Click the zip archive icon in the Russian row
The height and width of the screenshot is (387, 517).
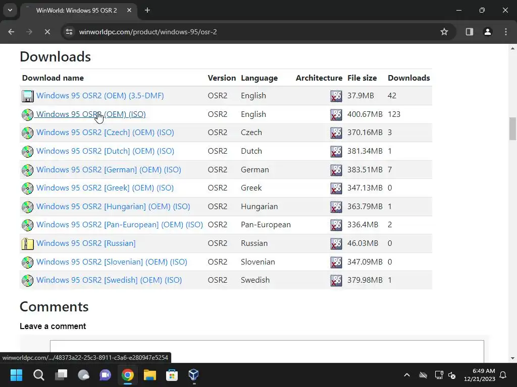(x=28, y=243)
